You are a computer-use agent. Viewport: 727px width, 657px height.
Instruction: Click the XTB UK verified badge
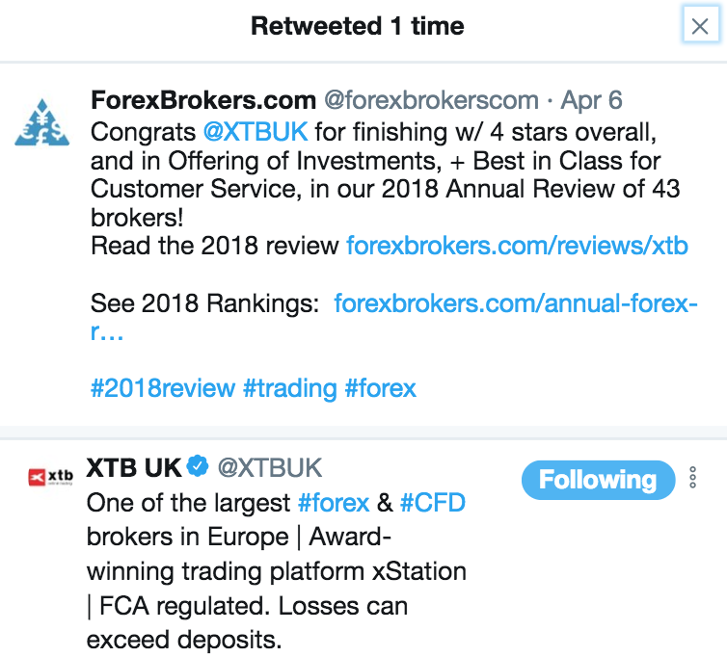click(198, 468)
